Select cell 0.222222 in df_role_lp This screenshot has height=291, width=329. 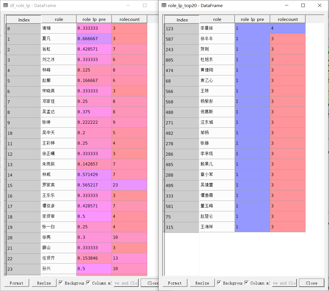94,122
